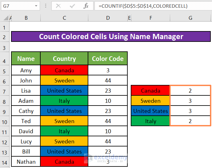Select row 2 header
The width and height of the screenshot is (212, 168).
point(5,37)
